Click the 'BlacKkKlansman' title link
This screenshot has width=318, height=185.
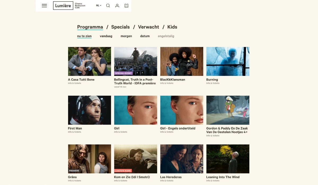coord(173,80)
